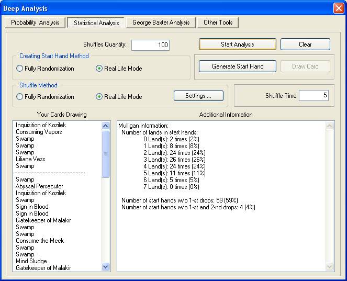Click the '2 Land(s): 24 times (24%)' line
This screenshot has width=347, height=281.
click(174, 153)
